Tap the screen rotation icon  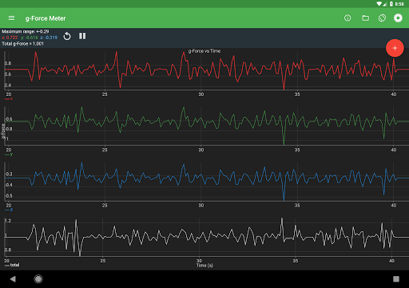[382, 18]
